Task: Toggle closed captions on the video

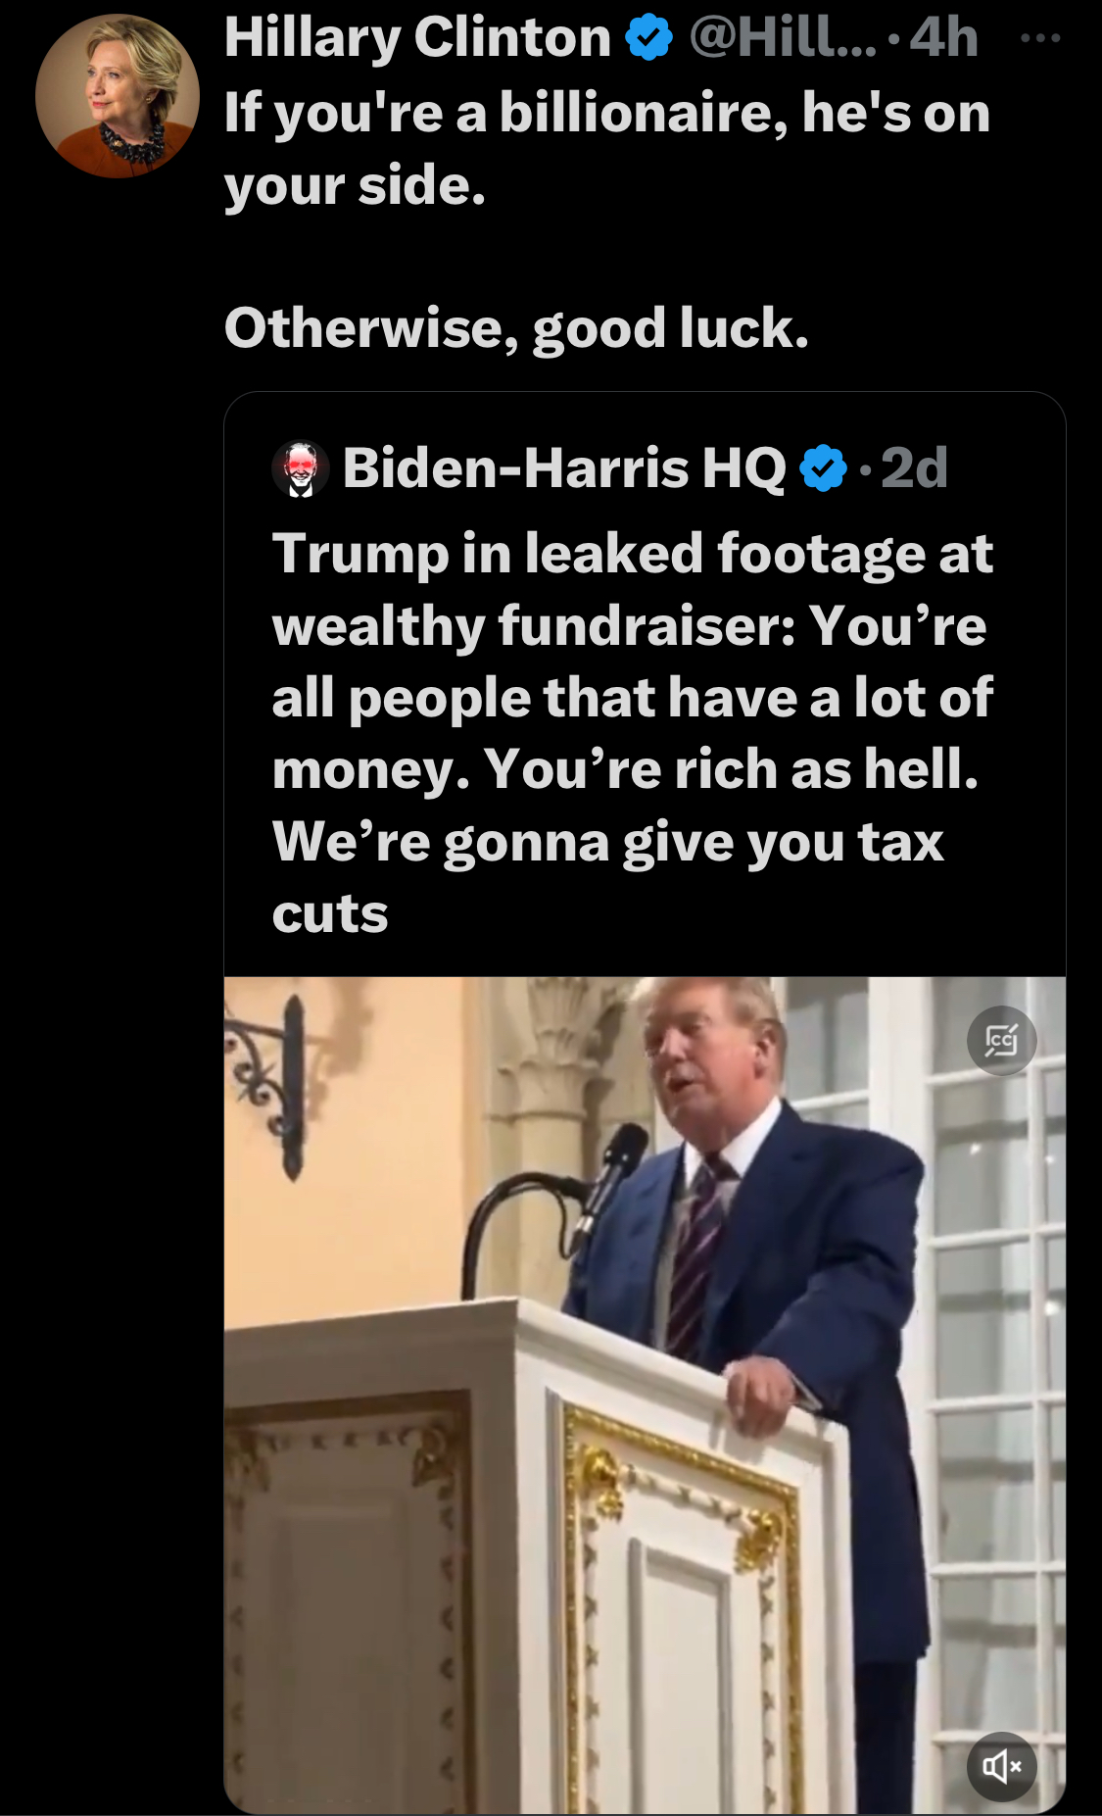Action: pyautogui.click(x=1001, y=1040)
